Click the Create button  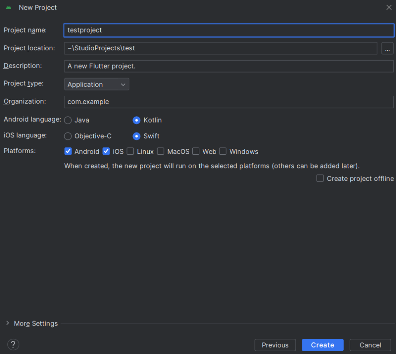pos(323,345)
